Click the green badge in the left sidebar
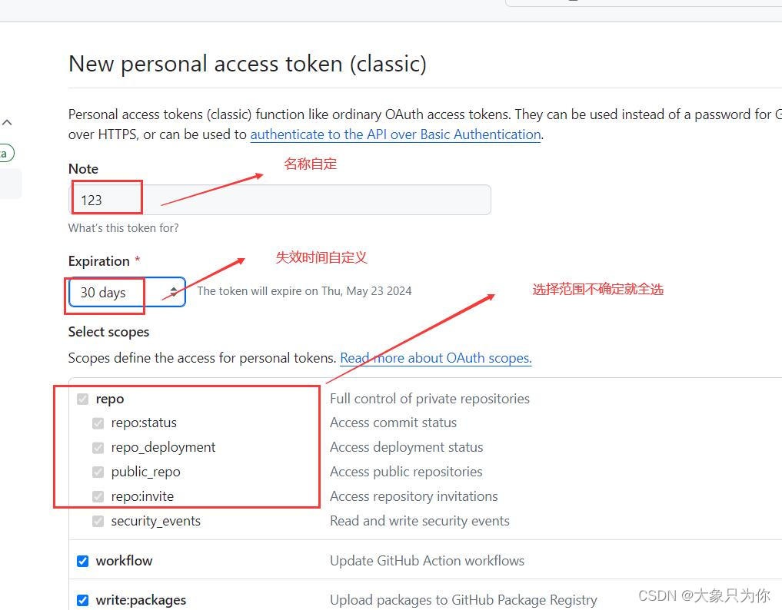The width and height of the screenshot is (782, 610). 5,153
